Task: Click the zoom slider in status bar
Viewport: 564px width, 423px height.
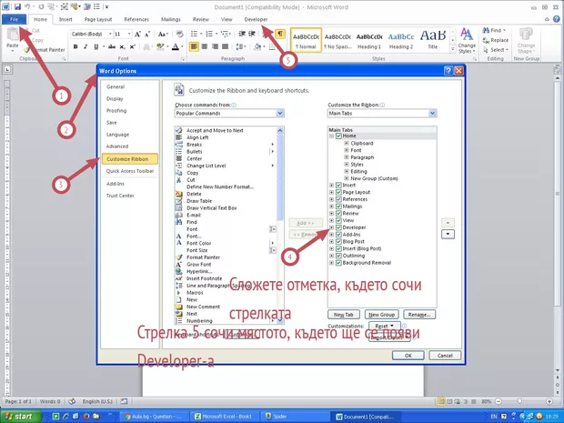Action: 521,401
